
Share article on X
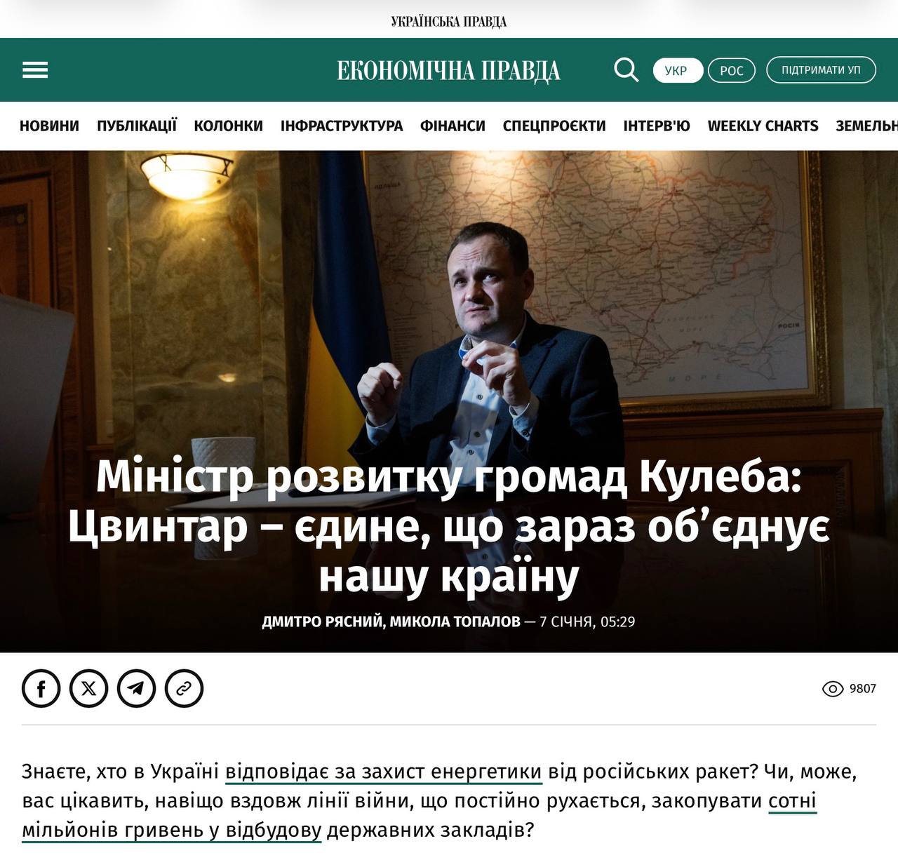tap(88, 688)
